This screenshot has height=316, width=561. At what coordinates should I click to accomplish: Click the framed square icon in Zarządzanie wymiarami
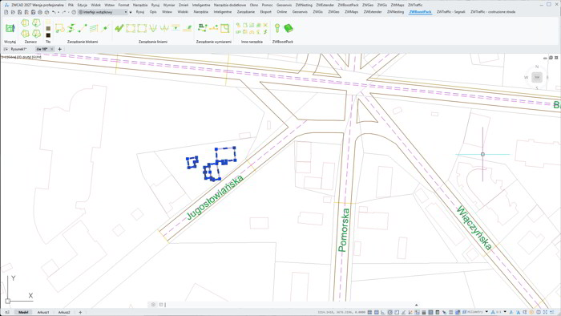[224, 28]
